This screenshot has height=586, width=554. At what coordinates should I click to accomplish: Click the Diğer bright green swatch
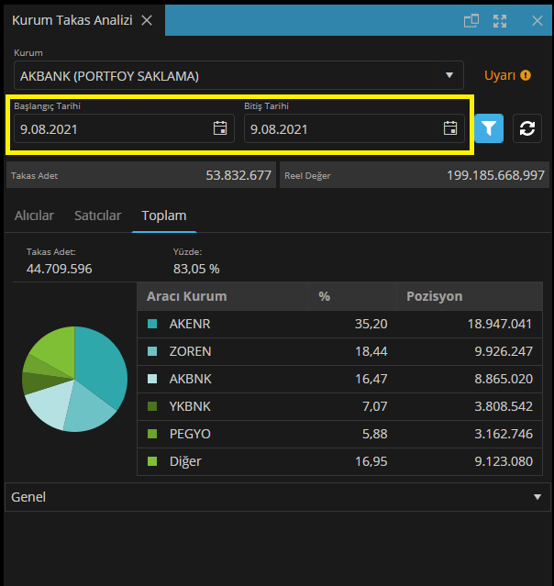(152, 461)
